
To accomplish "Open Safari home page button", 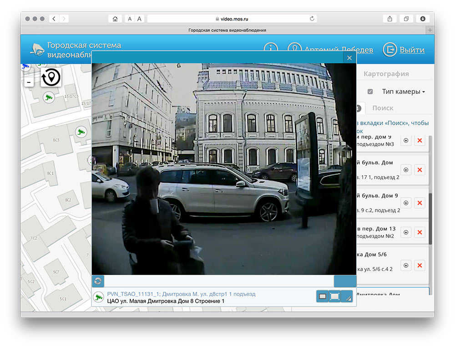I will pos(115,19).
